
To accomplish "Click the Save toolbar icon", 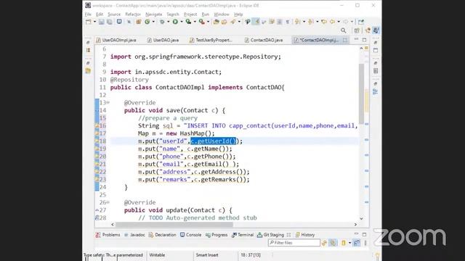I will 102,22.
